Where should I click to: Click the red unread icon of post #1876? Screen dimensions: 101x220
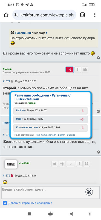(x=12, y=175)
